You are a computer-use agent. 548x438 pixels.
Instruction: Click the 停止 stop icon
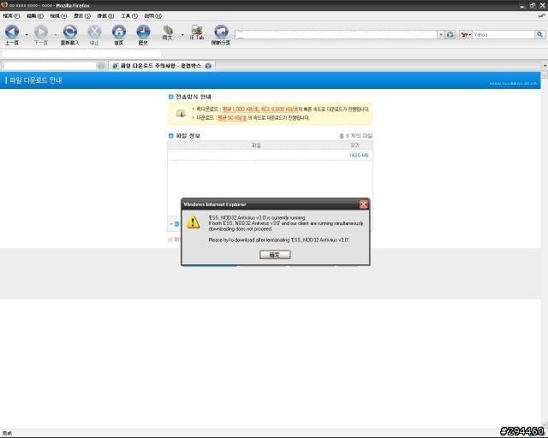coord(94,33)
